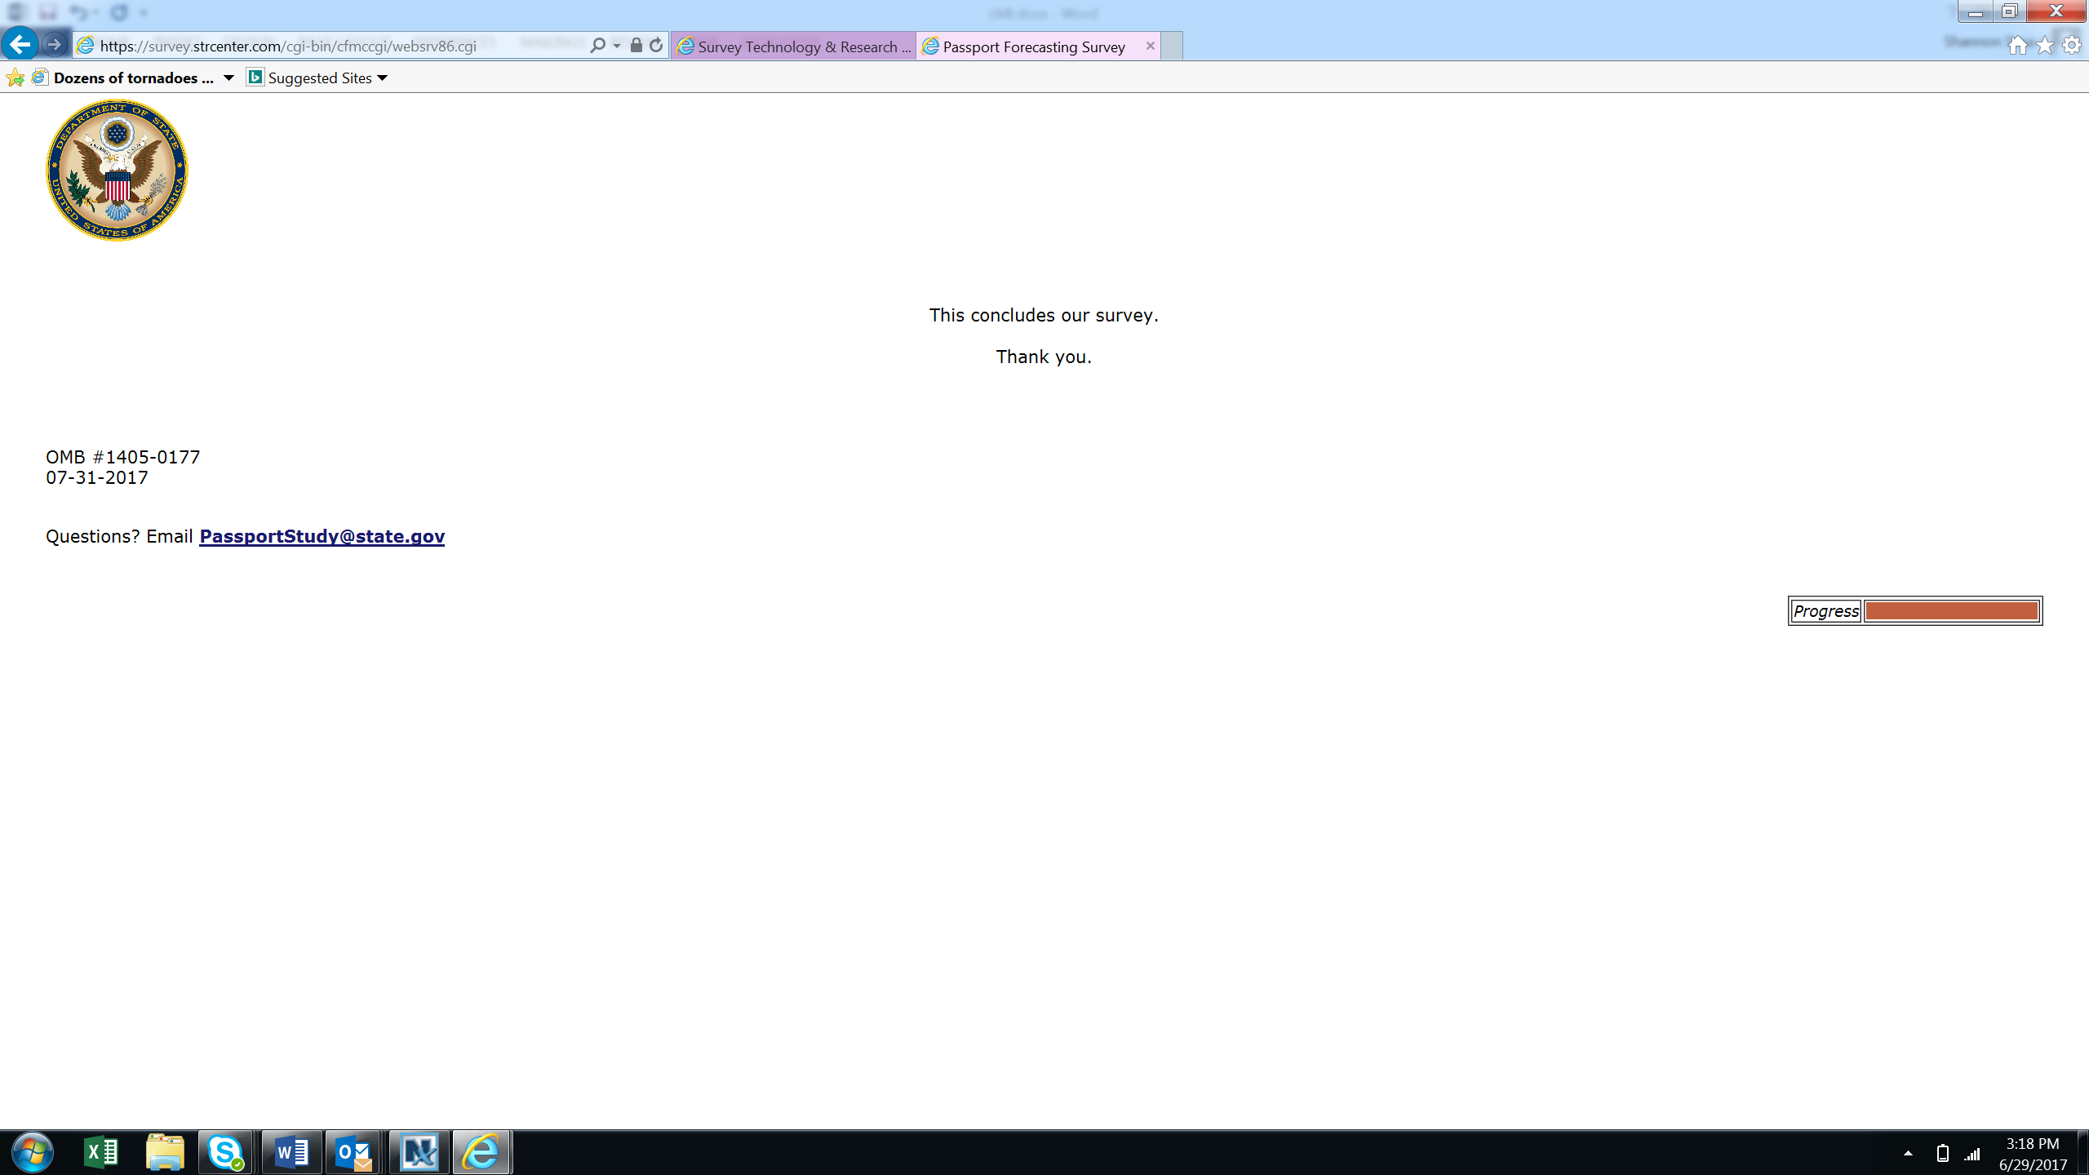
Task: Click the URL address field
Action: point(326,46)
